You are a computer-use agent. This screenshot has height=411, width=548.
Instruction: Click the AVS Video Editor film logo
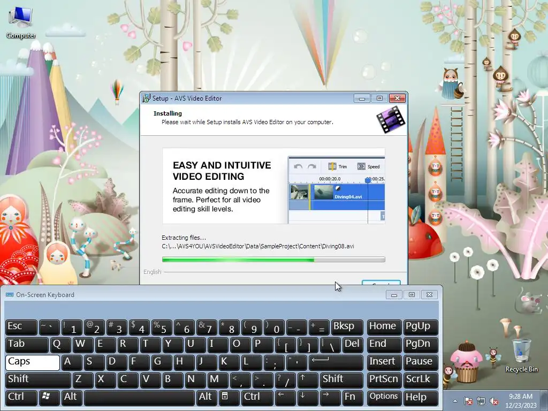point(391,119)
